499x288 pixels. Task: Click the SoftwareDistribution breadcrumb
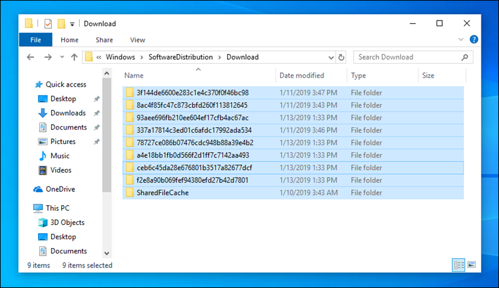(180, 57)
